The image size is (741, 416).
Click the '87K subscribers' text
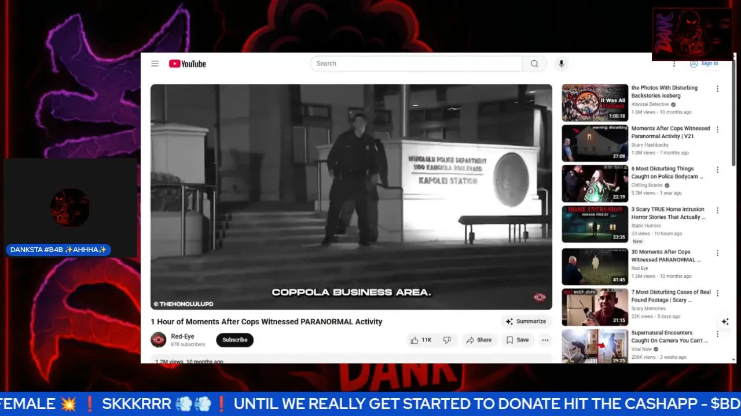pyautogui.click(x=188, y=344)
